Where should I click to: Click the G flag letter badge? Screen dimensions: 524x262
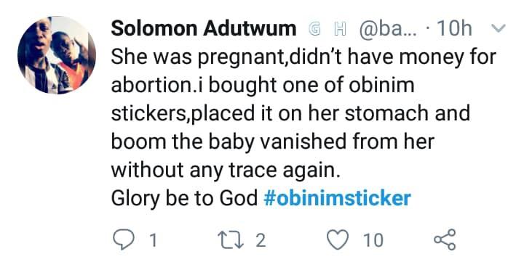(314, 29)
